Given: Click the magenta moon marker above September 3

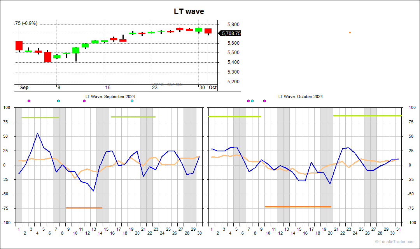Looking at the screenshot, I should click(x=29, y=101).
